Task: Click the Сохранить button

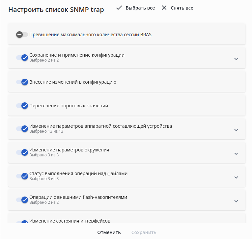Action: point(144,232)
